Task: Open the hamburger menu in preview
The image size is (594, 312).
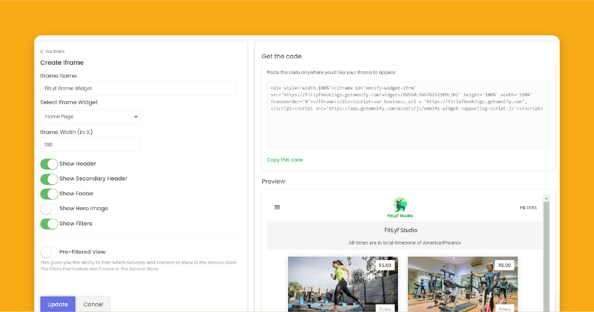Action: 277,207
